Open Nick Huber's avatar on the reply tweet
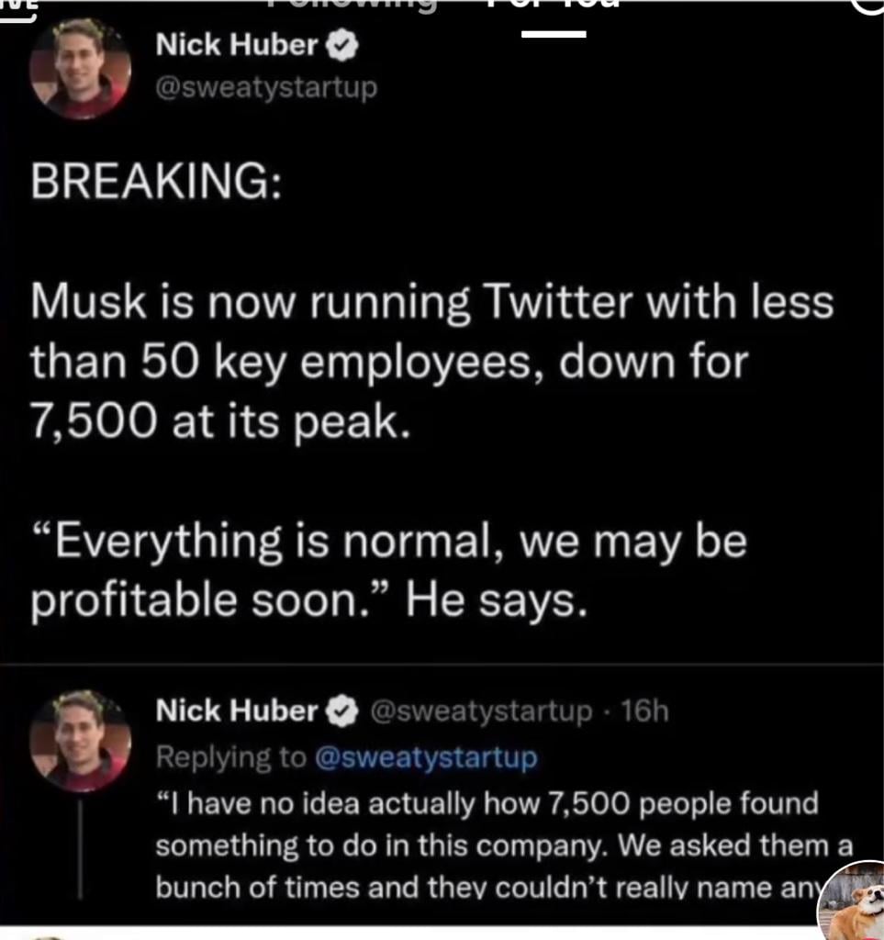The image size is (884, 940). [80, 740]
